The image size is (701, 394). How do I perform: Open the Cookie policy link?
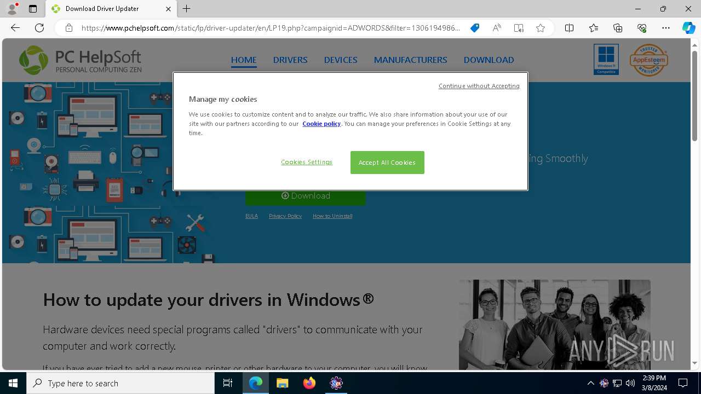click(x=321, y=124)
